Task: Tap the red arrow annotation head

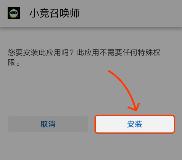Action: 135,107
